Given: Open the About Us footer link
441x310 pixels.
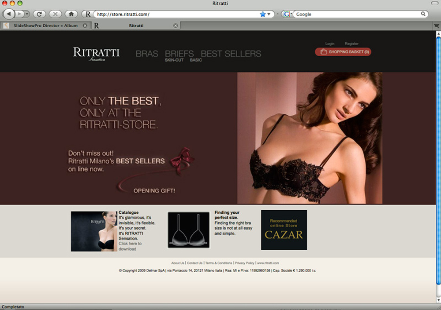Looking at the screenshot, I should tap(178, 263).
